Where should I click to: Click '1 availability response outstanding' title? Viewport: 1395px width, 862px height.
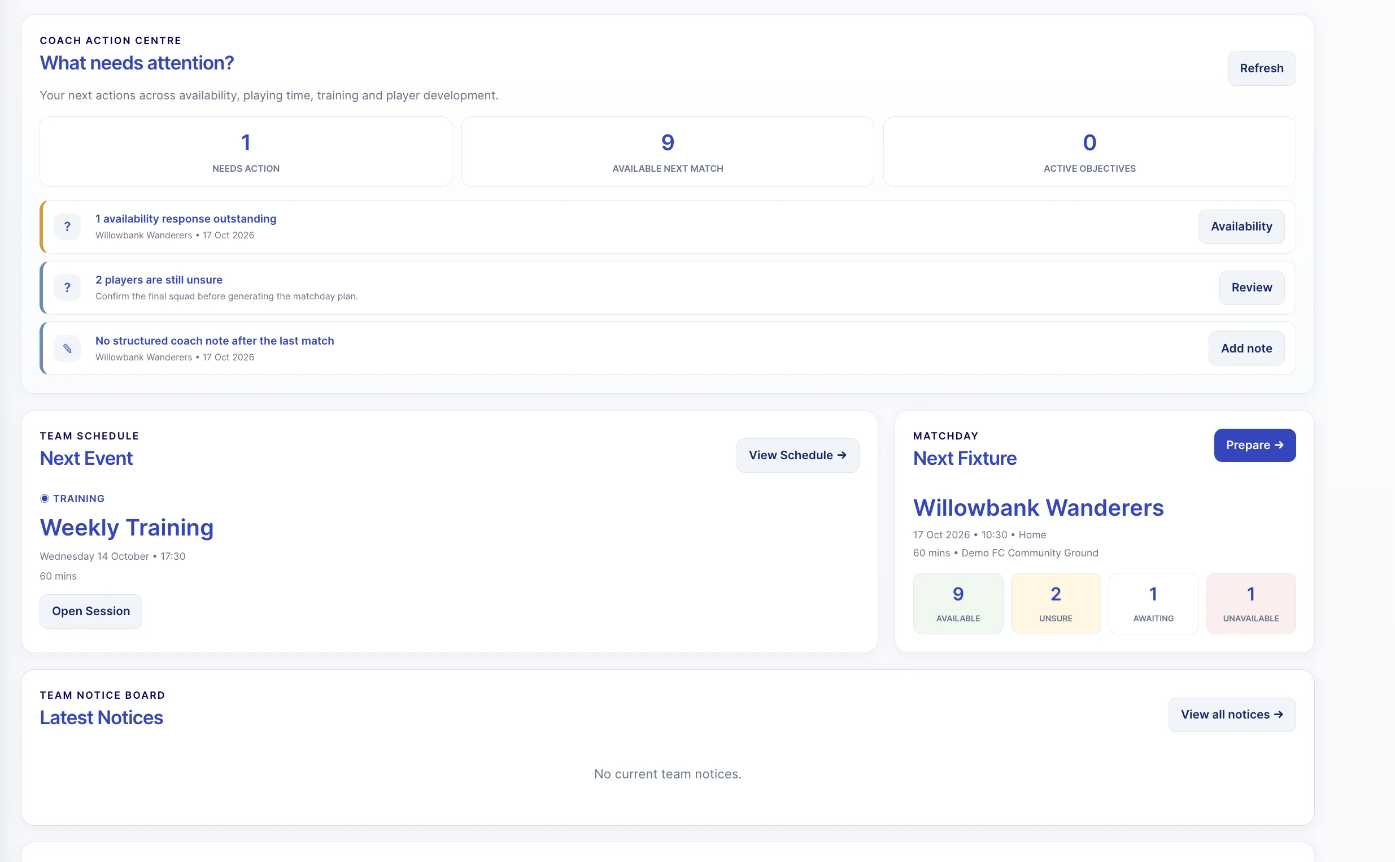(186, 219)
